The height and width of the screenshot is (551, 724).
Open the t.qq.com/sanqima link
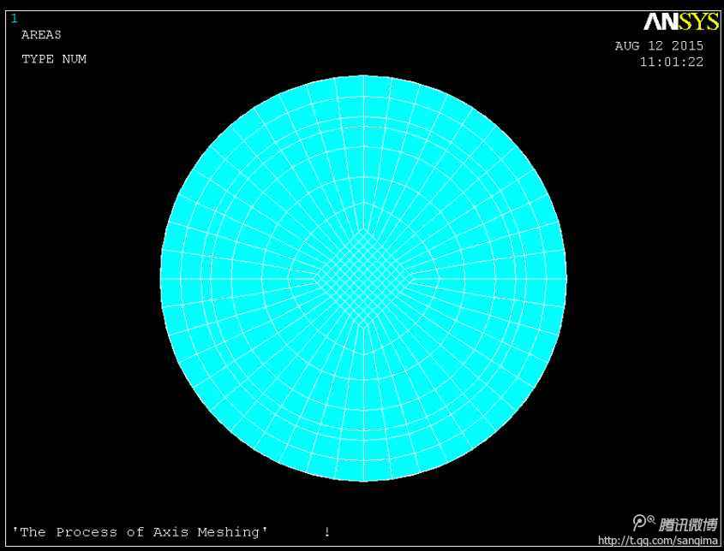point(657,541)
